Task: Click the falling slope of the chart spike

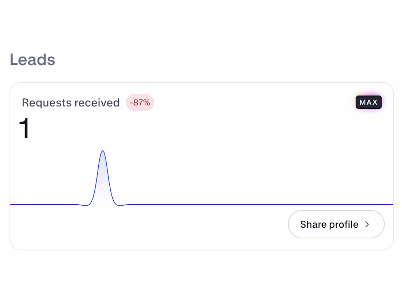Action: (109, 180)
